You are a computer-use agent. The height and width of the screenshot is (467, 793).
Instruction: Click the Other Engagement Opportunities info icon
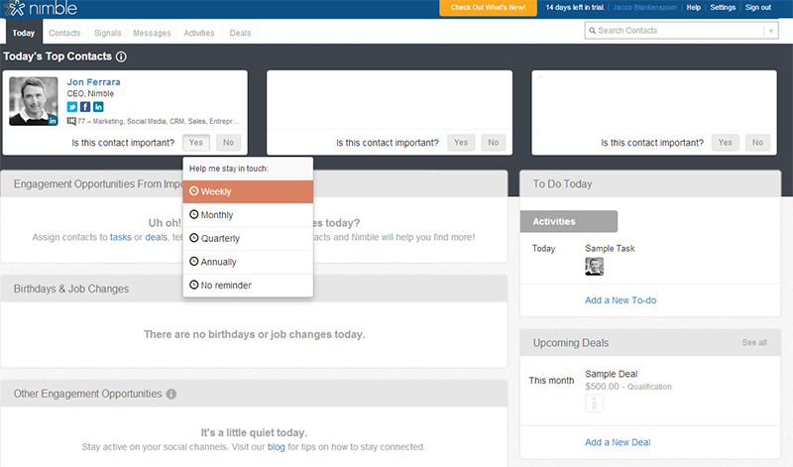[171, 395]
